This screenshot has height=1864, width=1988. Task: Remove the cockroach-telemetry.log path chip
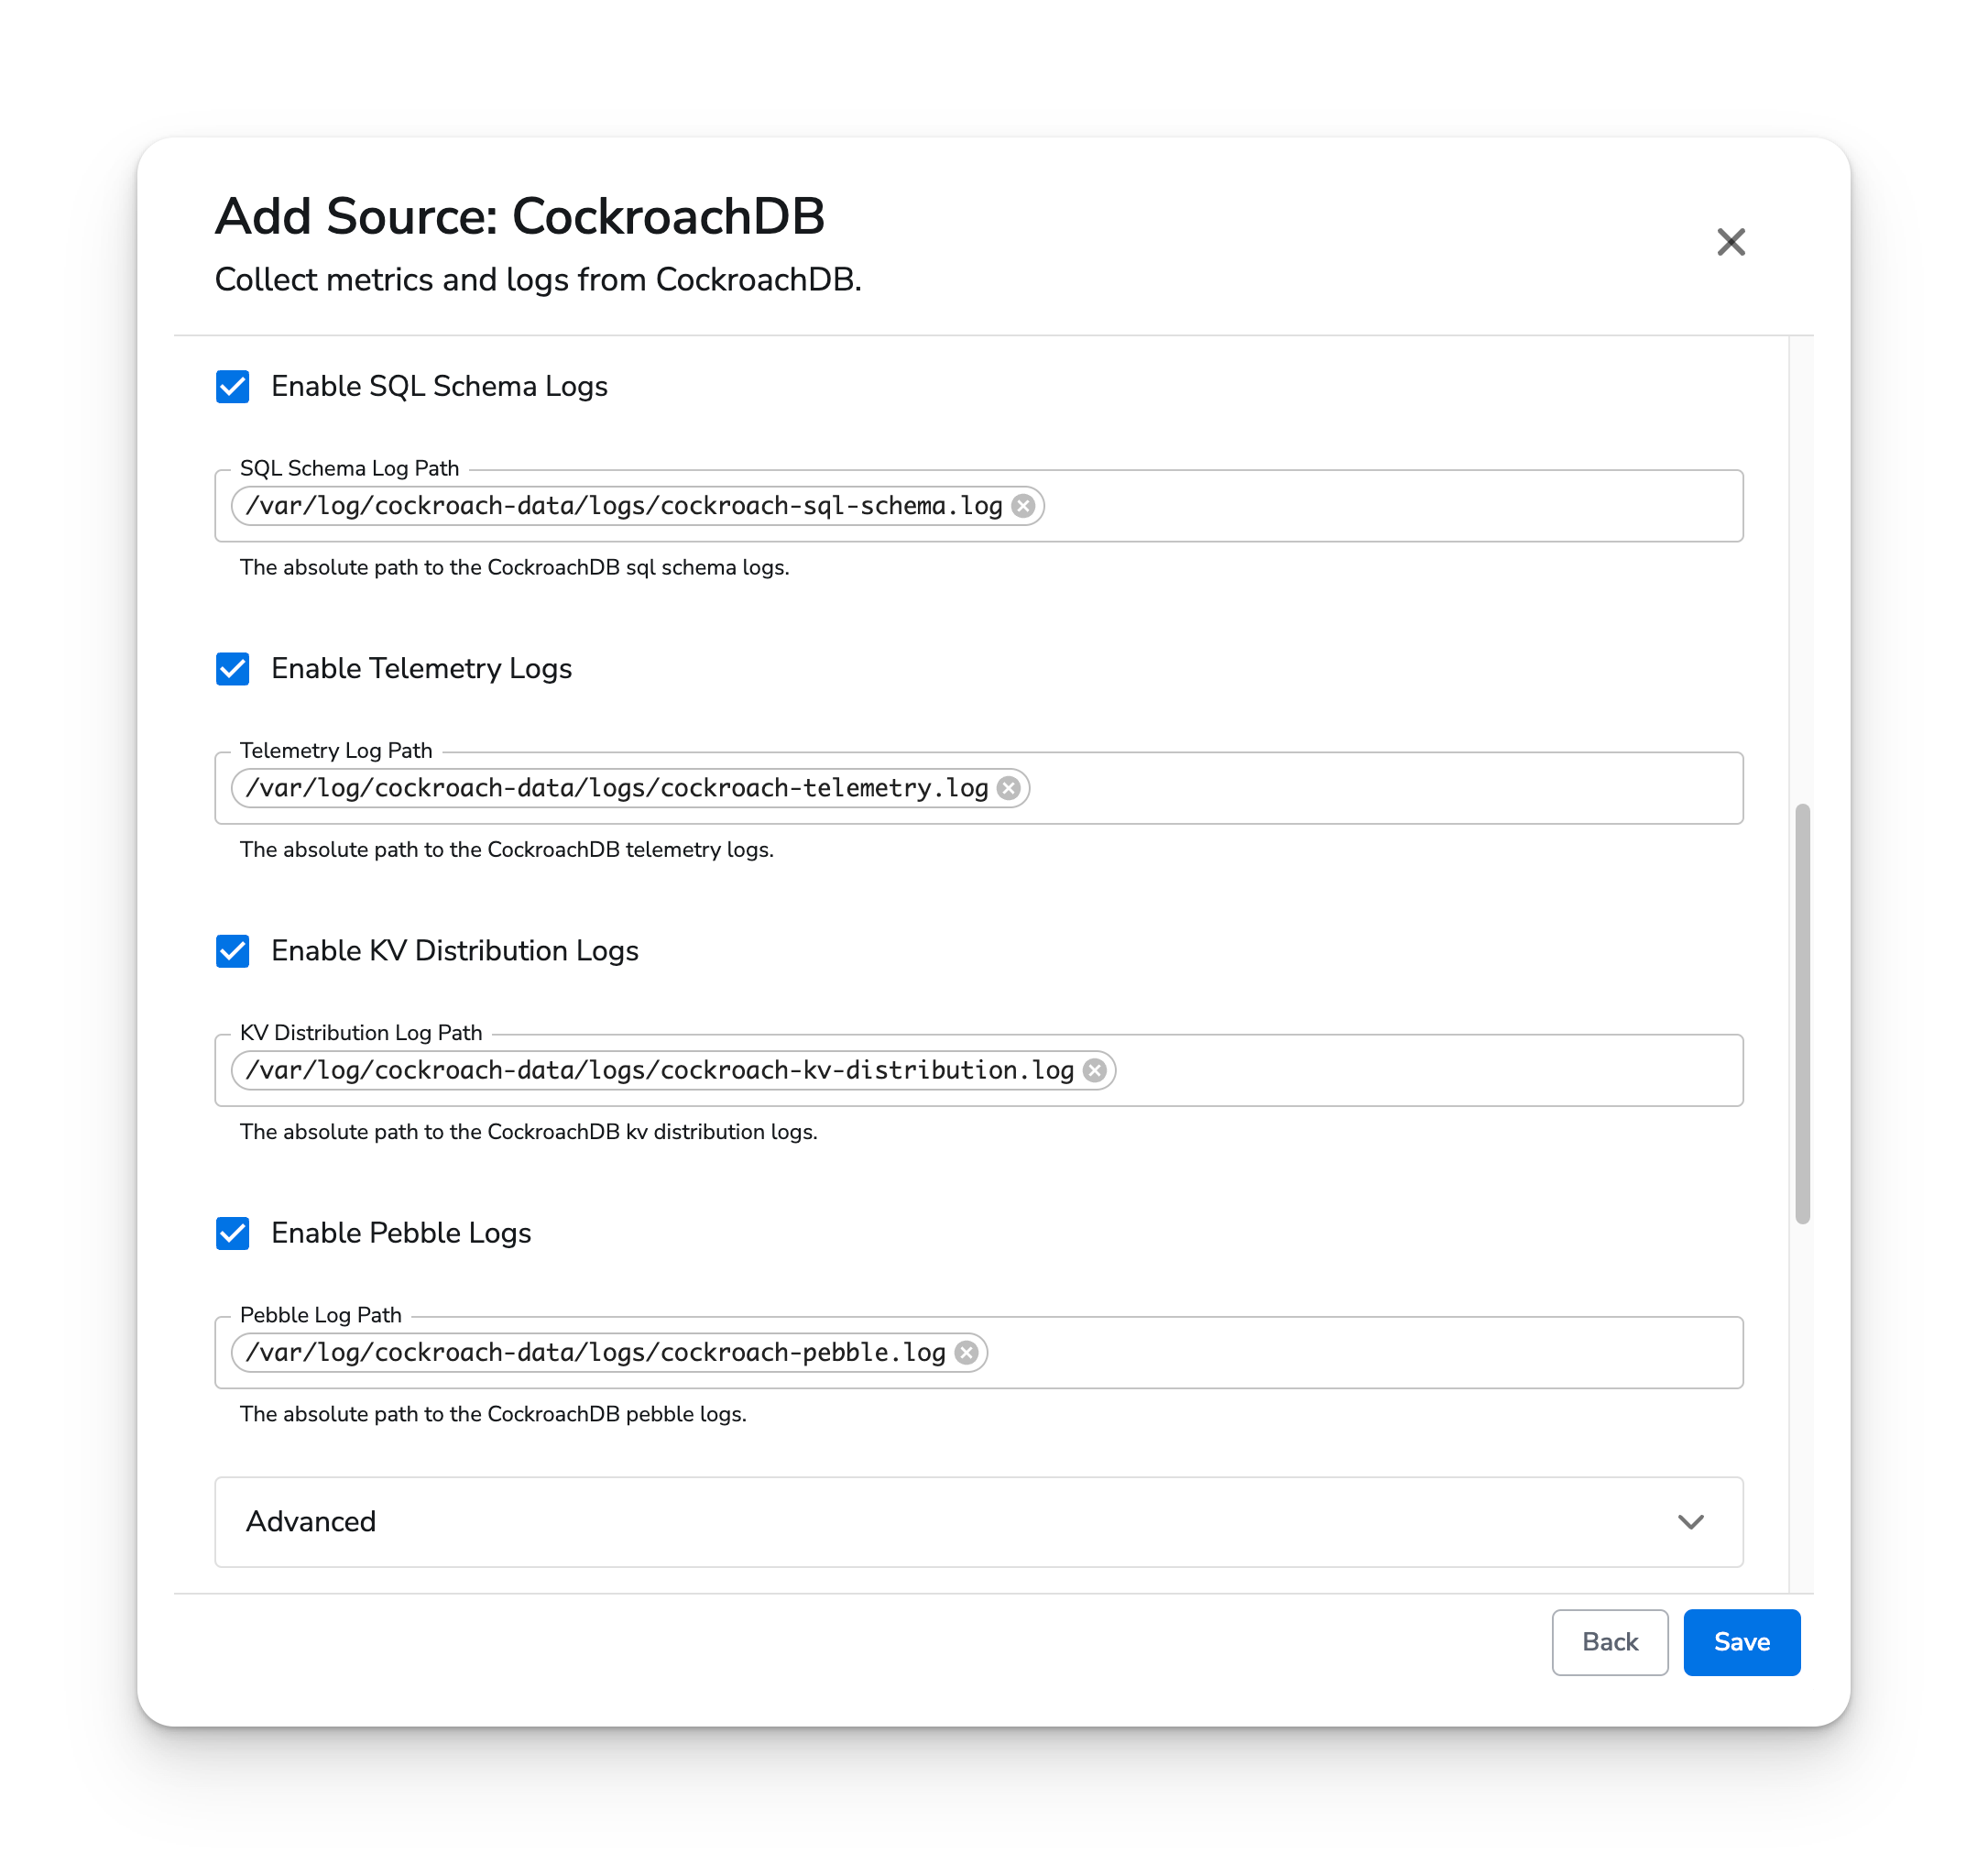click(x=1009, y=788)
